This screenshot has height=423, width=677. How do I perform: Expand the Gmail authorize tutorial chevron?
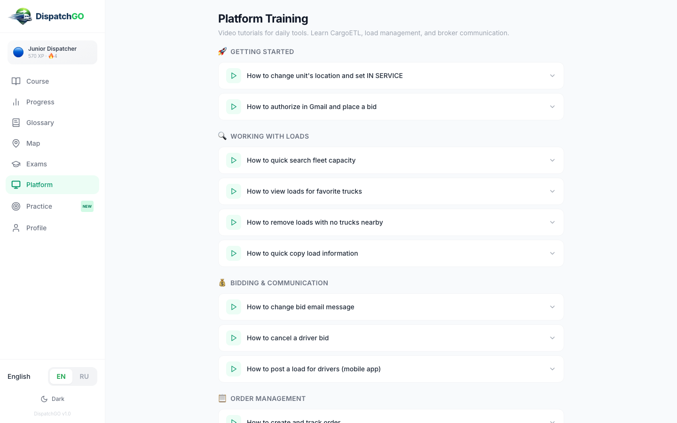click(552, 107)
